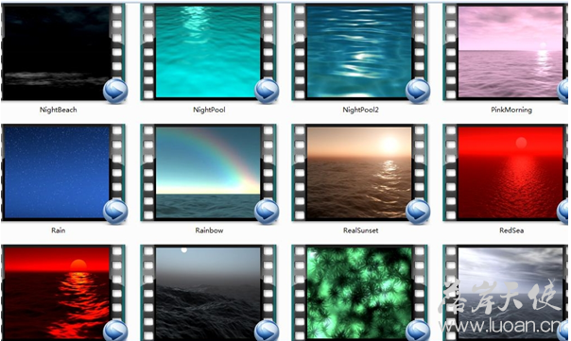
Task: Click the RealSunset file name label
Action: tap(360, 230)
